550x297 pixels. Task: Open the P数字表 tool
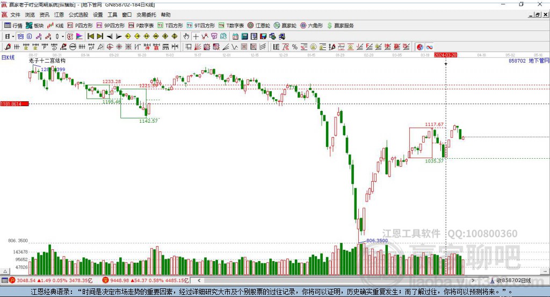141,26
